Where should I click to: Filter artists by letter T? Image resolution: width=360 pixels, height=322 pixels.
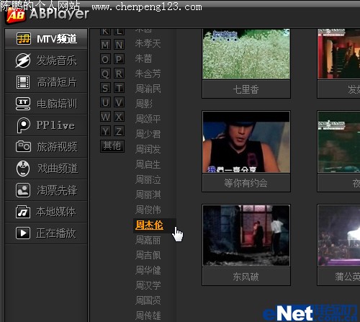tap(119, 88)
